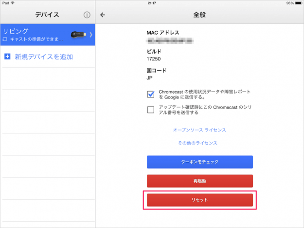Select the リビング device row
Image resolution: width=304 pixels, height=228 pixels.
(39, 35)
